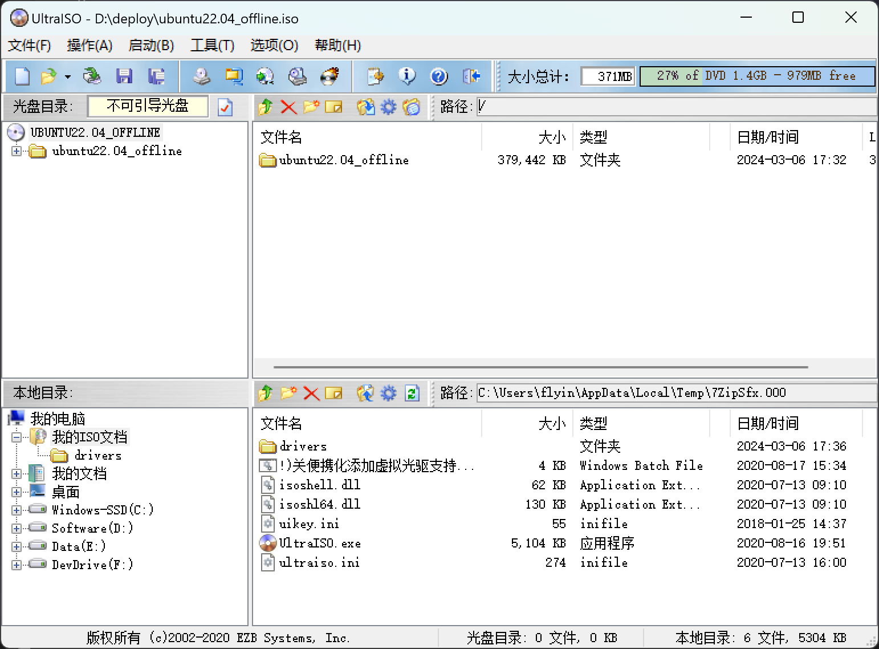
Task: Click the open CD/DVD icon with green arrow
Action: (x=92, y=76)
